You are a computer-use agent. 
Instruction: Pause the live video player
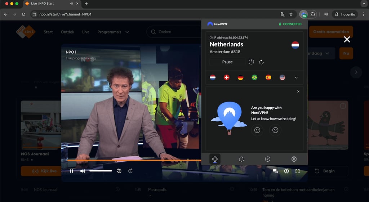72,171
